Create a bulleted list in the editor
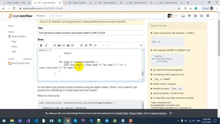This screenshot has width=220, height=124. pos(86,45)
